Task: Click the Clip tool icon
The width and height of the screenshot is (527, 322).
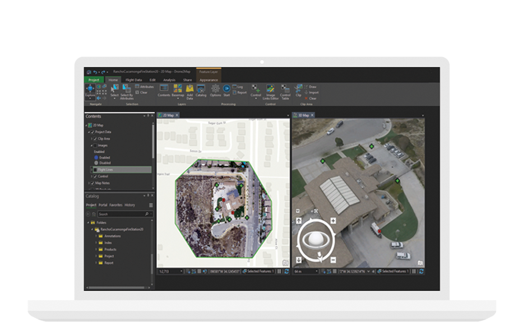Action: tap(299, 89)
